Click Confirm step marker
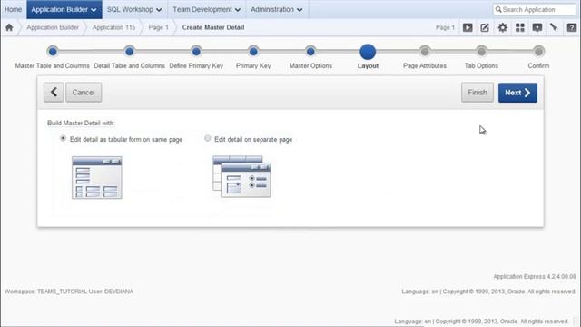Image resolution: width=581 pixels, height=327 pixels. pyautogui.click(x=538, y=52)
